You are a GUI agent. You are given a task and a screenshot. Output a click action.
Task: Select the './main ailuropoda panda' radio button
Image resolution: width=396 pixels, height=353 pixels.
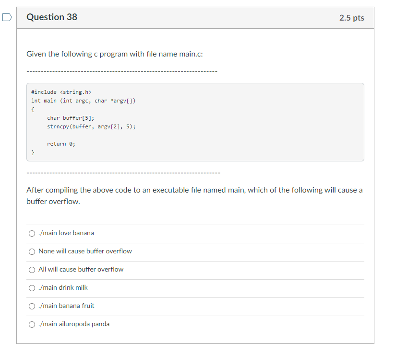click(x=32, y=324)
